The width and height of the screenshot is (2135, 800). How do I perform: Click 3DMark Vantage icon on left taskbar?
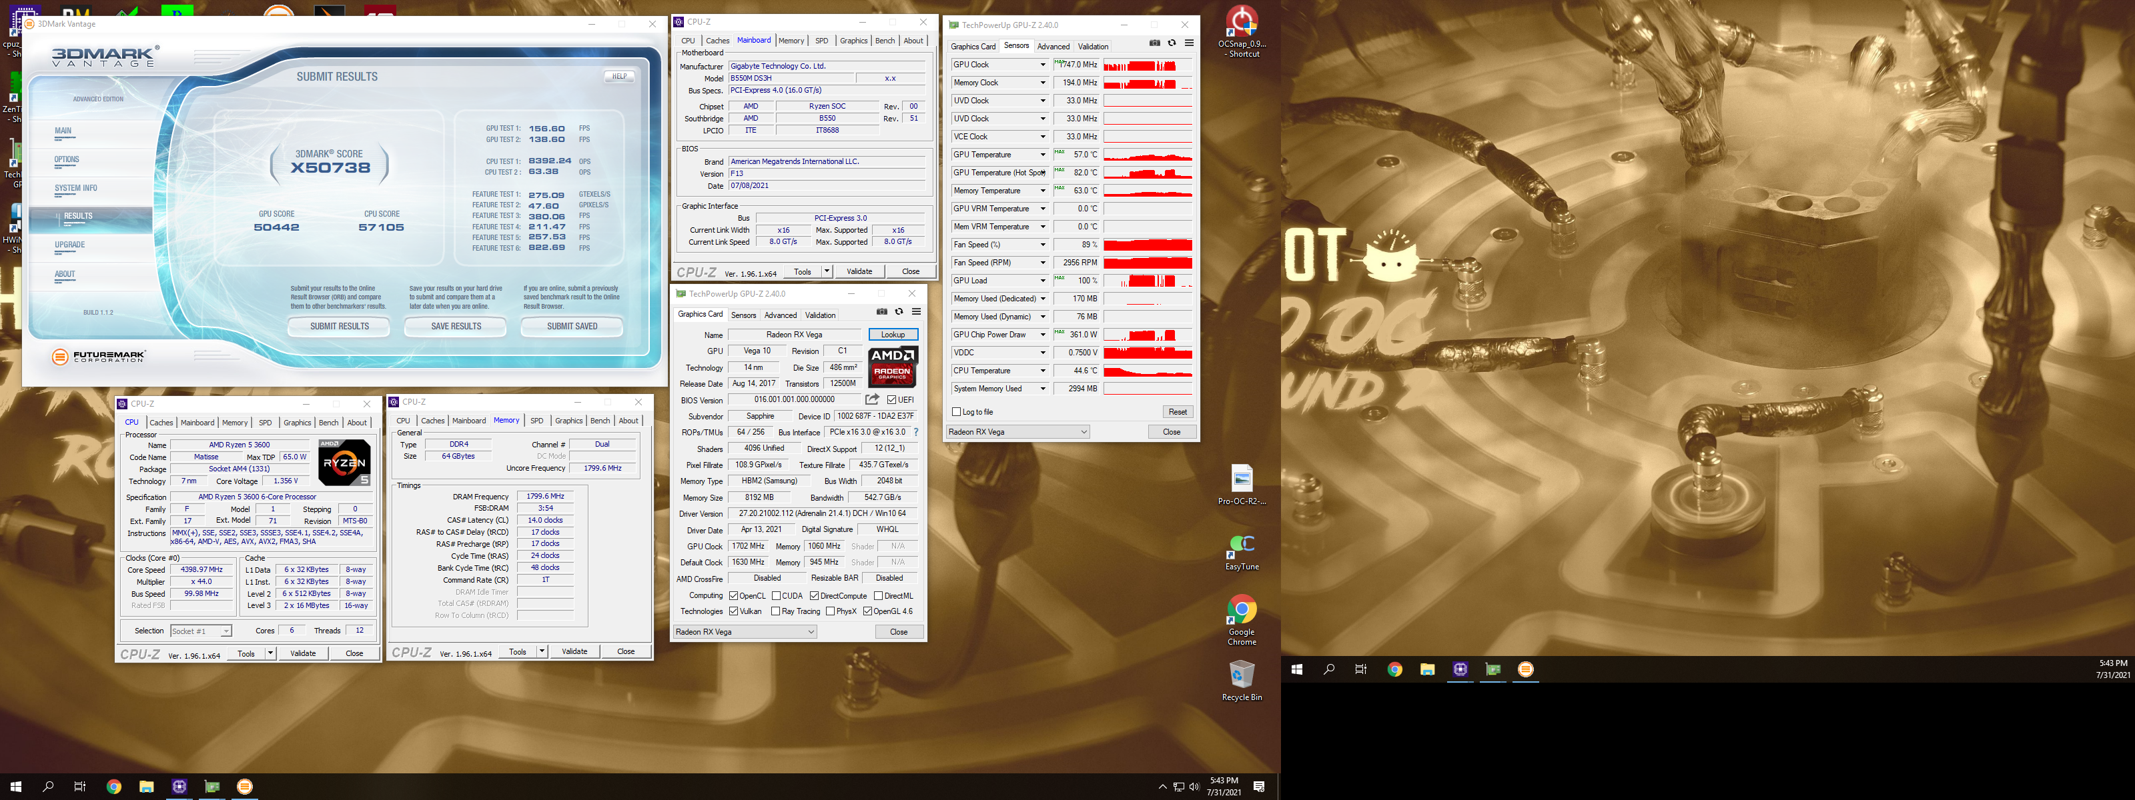tap(244, 786)
